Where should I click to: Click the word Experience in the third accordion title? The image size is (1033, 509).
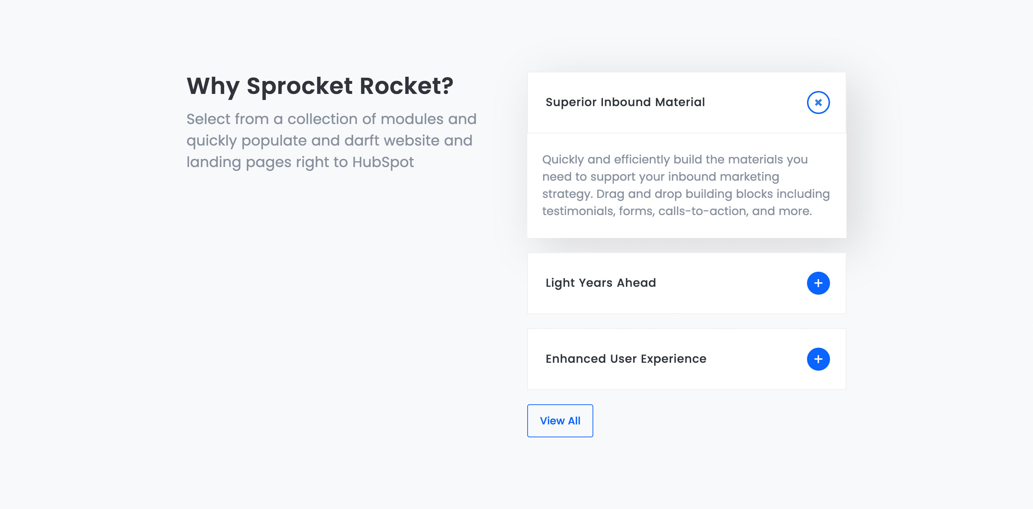(x=673, y=359)
